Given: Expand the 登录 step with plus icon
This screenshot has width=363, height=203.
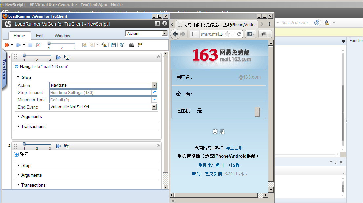Looking at the screenshot, I should pos(16,154).
